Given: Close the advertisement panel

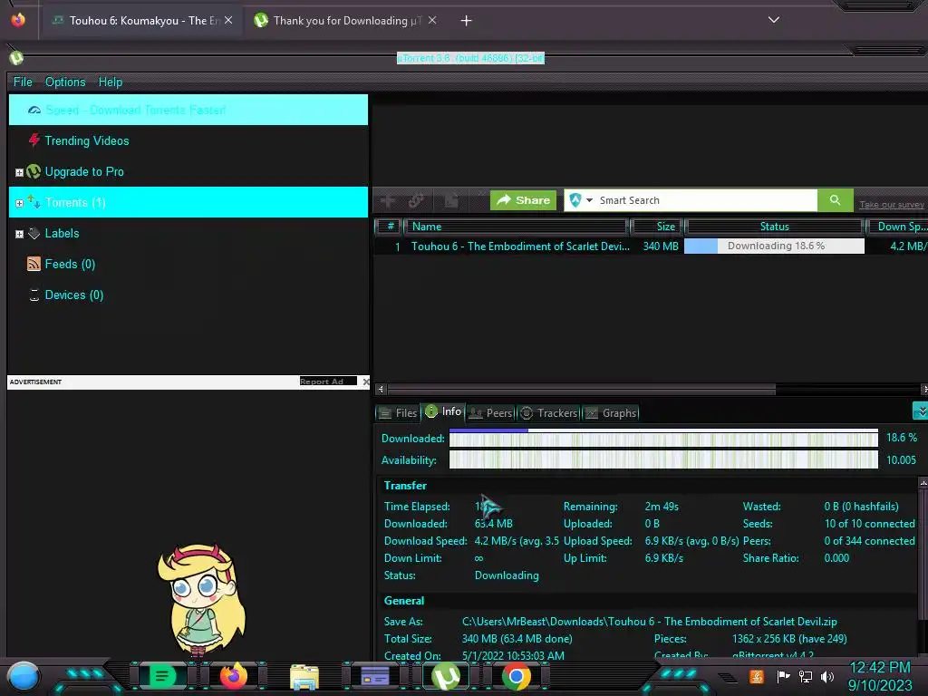Looking at the screenshot, I should (366, 382).
